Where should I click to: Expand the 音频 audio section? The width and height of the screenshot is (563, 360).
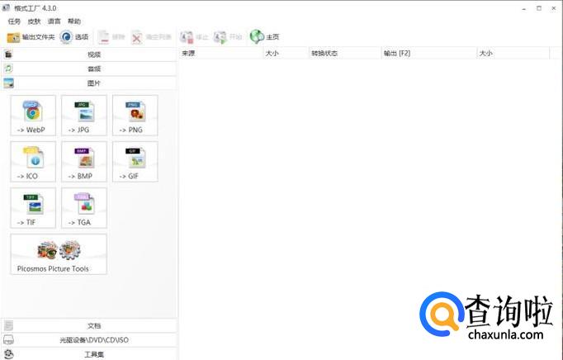tap(89, 69)
